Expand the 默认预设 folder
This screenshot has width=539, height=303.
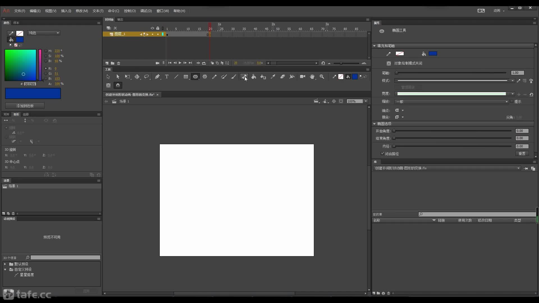coord(5,264)
